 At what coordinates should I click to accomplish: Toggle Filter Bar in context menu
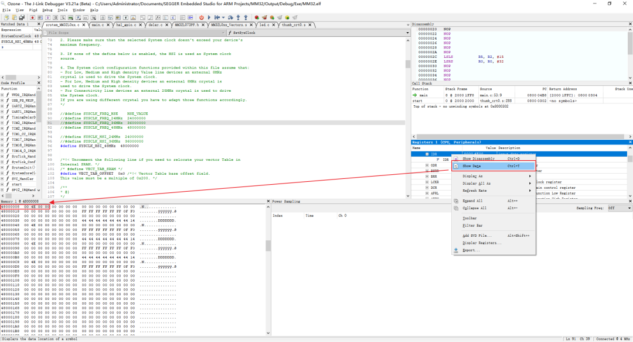click(x=494, y=226)
